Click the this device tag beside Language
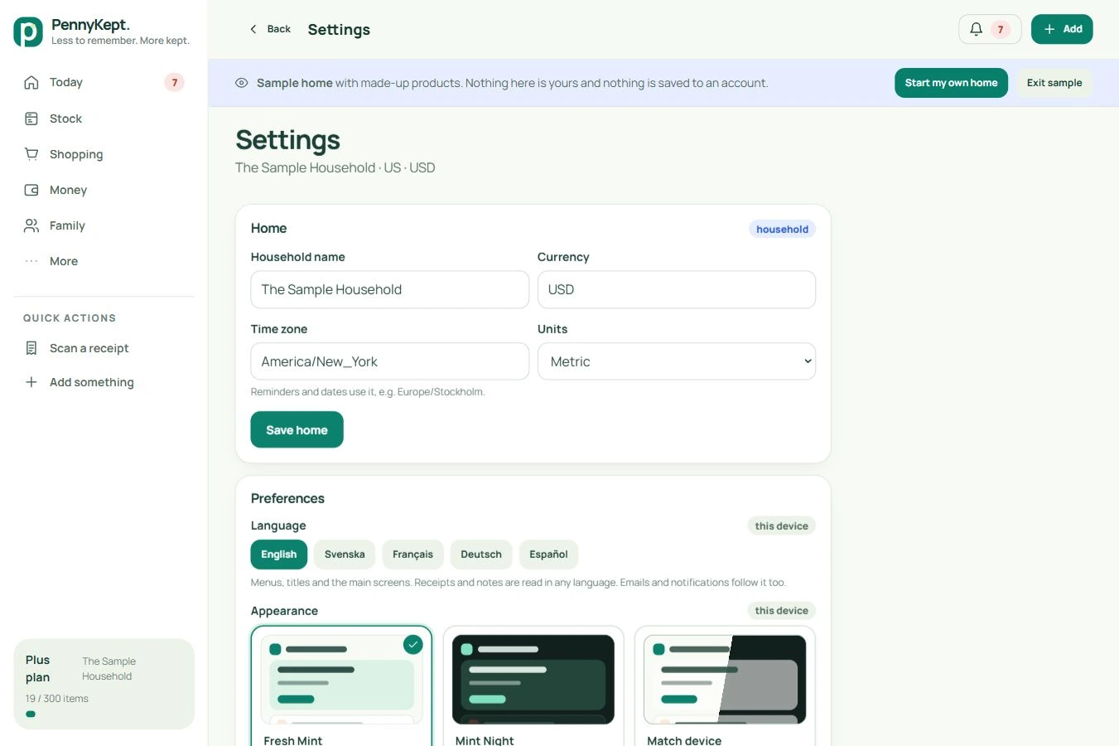Viewport: 1119px width, 746px height. pos(781,526)
